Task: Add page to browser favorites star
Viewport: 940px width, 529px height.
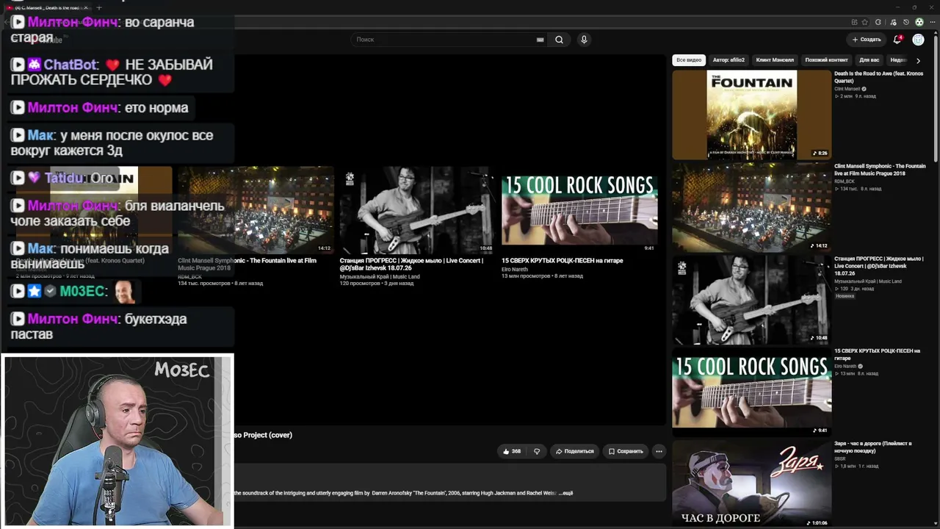Action: pyautogui.click(x=864, y=22)
